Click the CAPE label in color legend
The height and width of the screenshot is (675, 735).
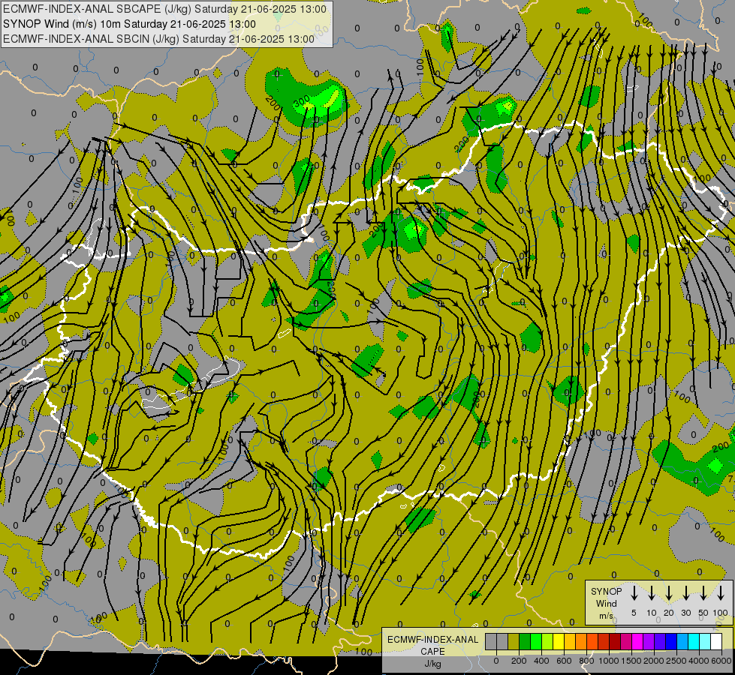(432, 652)
